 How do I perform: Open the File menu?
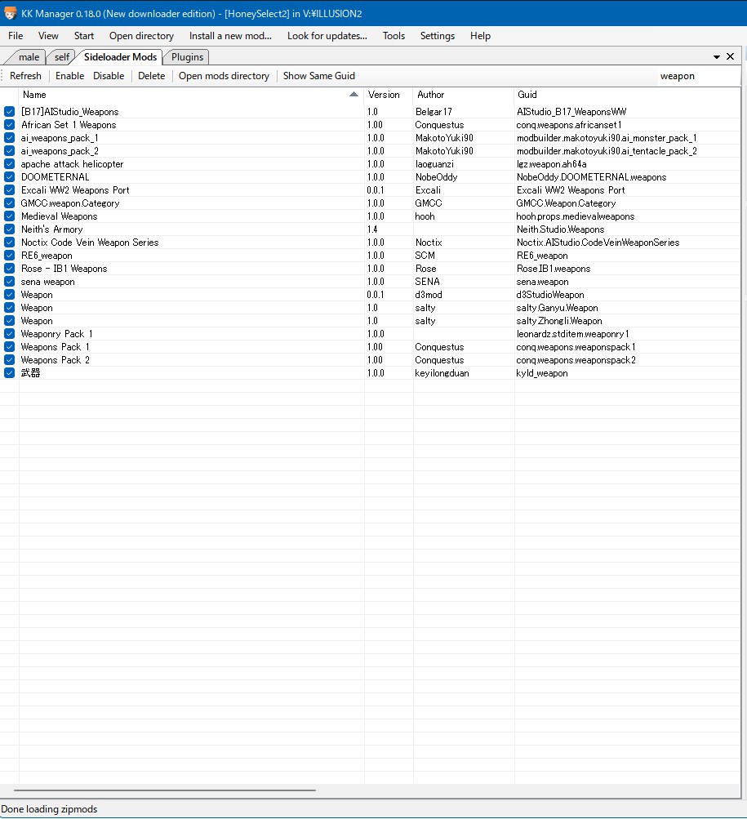(x=16, y=35)
